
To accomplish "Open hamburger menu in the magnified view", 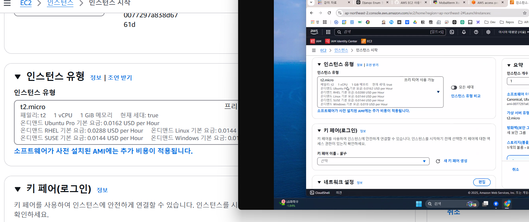I will coord(6,3).
